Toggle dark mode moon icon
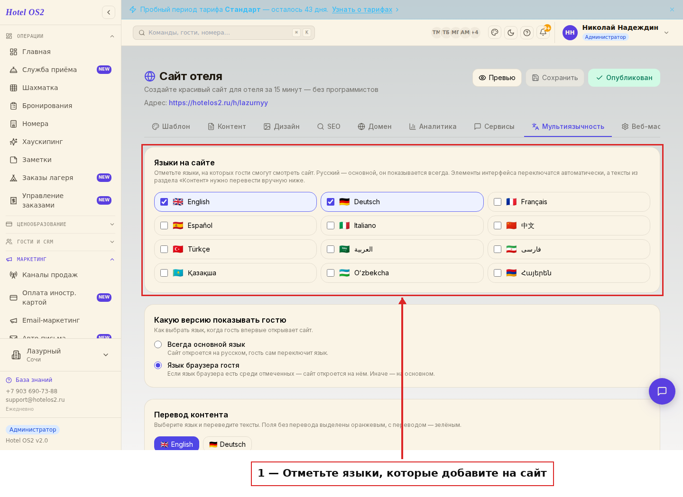This screenshot has height=497, width=683. tap(511, 33)
